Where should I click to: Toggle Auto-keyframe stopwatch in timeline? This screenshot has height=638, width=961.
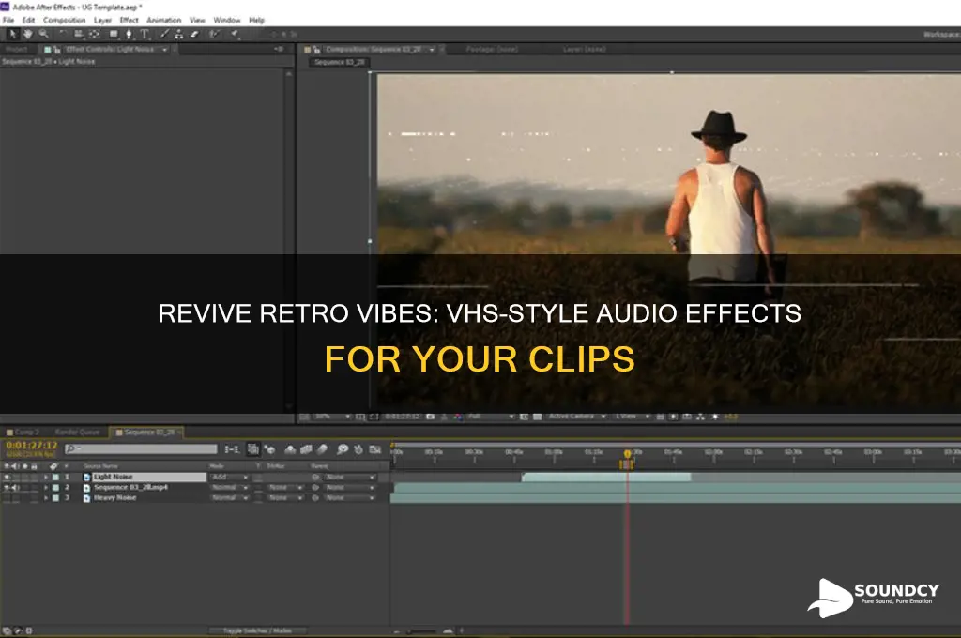(358, 449)
